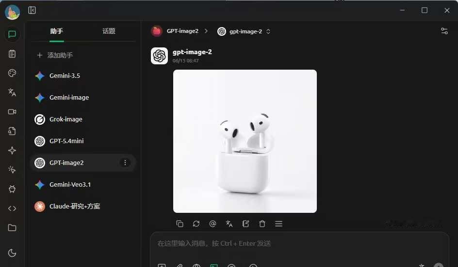Toggle dark mode with the moon icon

12,253
